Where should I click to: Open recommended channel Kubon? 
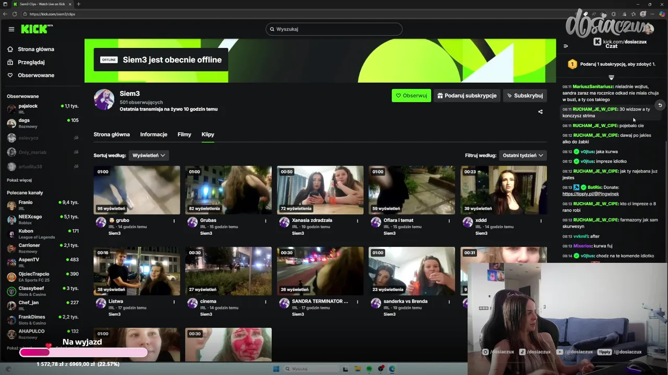click(x=42, y=233)
